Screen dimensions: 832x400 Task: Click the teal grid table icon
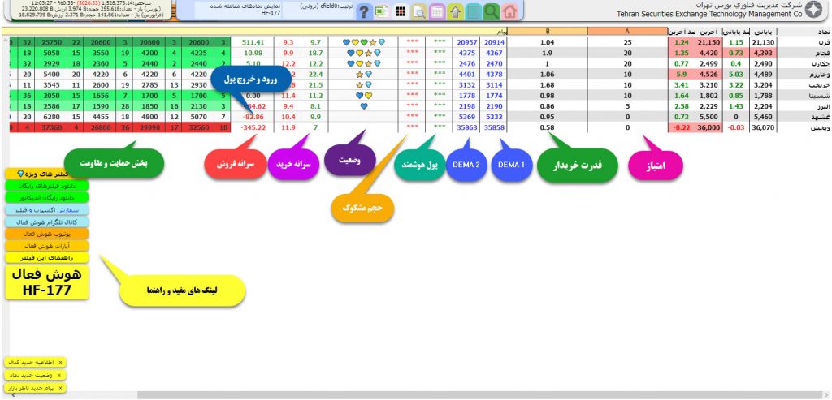pos(474,11)
